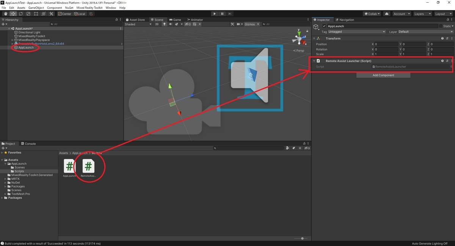The height and width of the screenshot is (246, 455).
Task: Switch to the Console tab
Action: click(x=28, y=144)
